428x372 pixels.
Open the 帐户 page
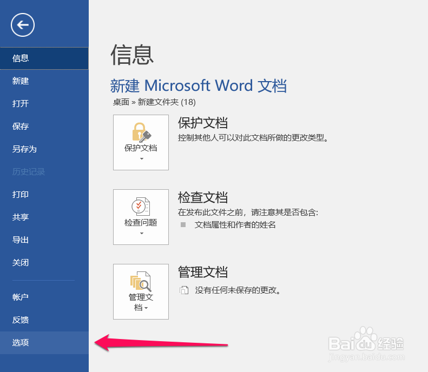click(x=44, y=297)
